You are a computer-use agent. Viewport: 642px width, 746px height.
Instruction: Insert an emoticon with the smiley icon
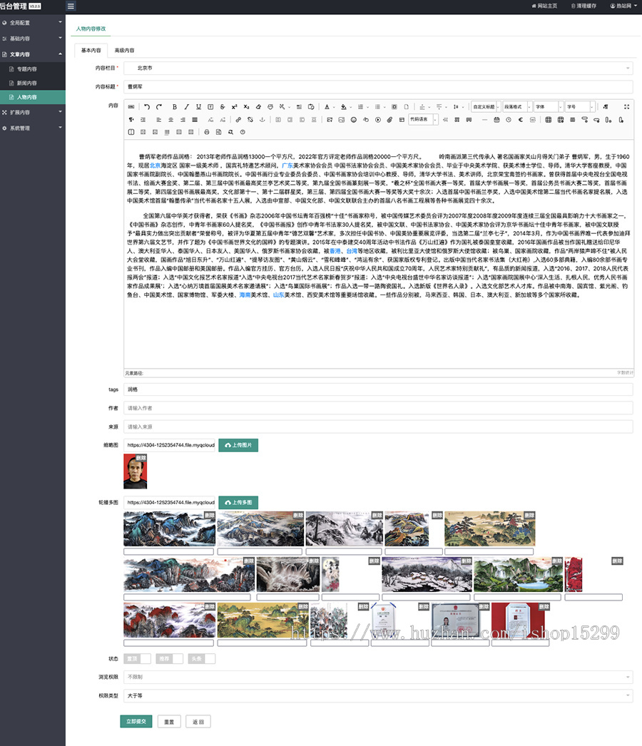(354, 120)
